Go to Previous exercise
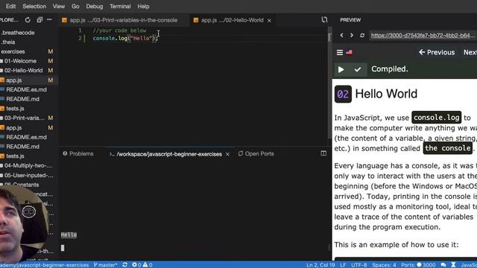 coord(437,52)
